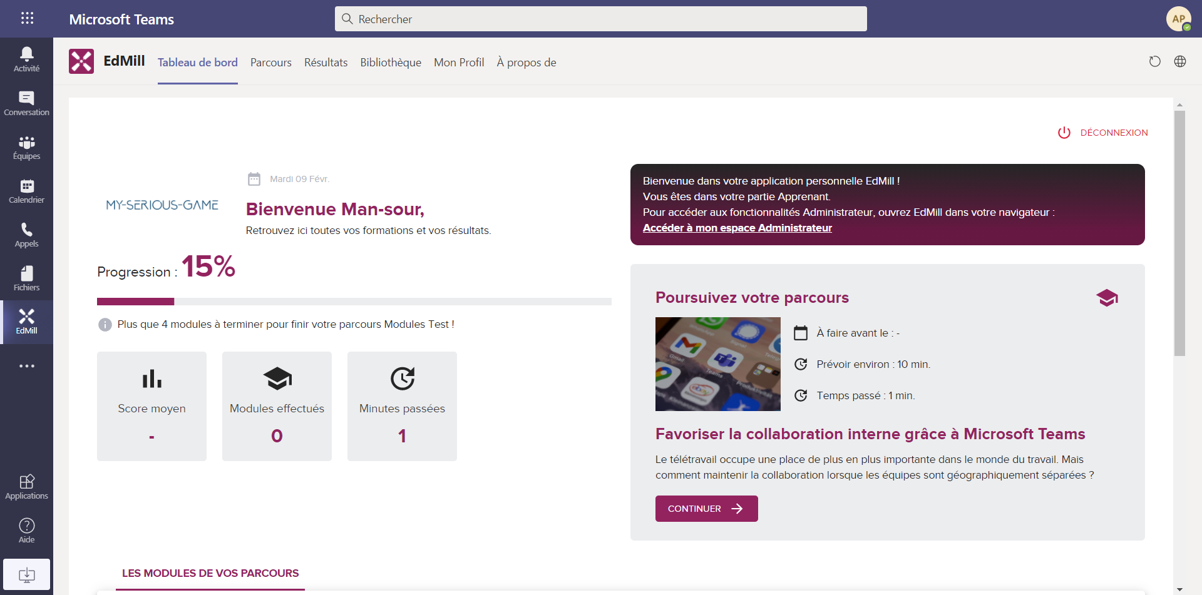
Task: Click the clock icon beside Prévoir environ
Action: click(x=801, y=364)
